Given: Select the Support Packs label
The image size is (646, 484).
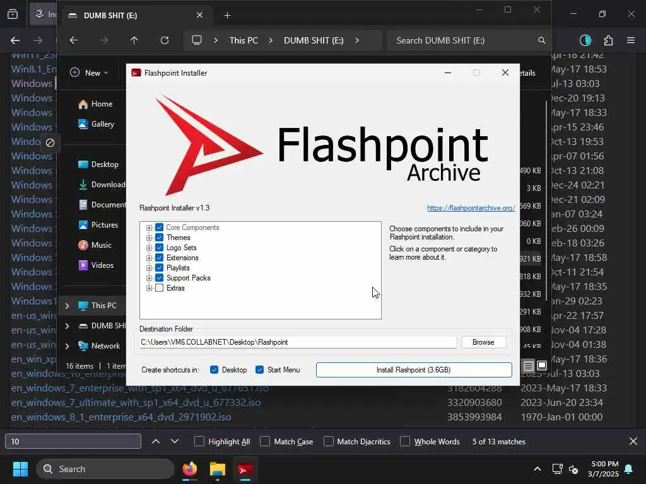Looking at the screenshot, I should 188,278.
